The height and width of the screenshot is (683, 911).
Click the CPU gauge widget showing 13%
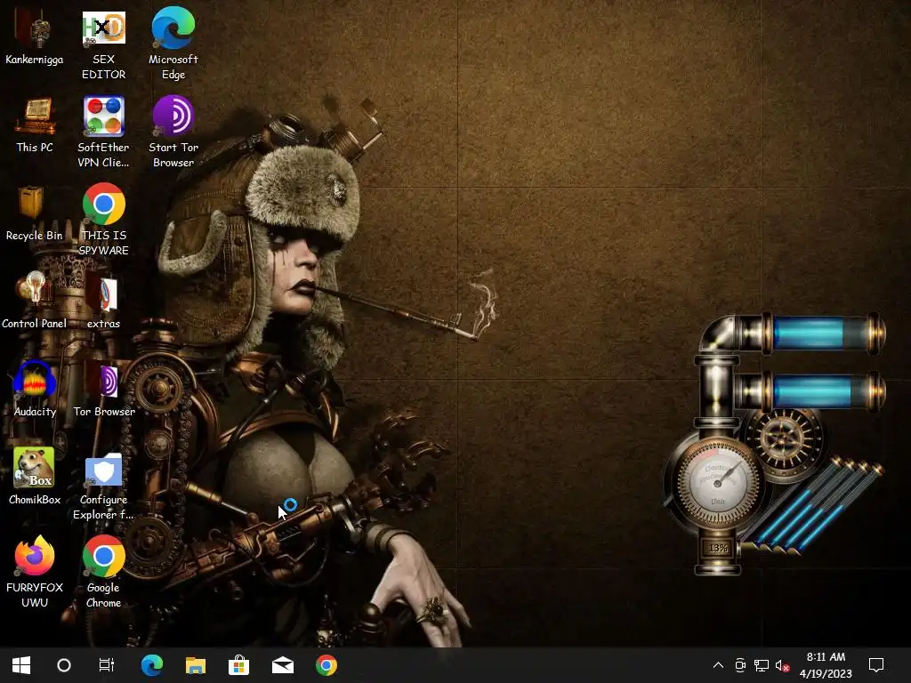[x=718, y=482]
